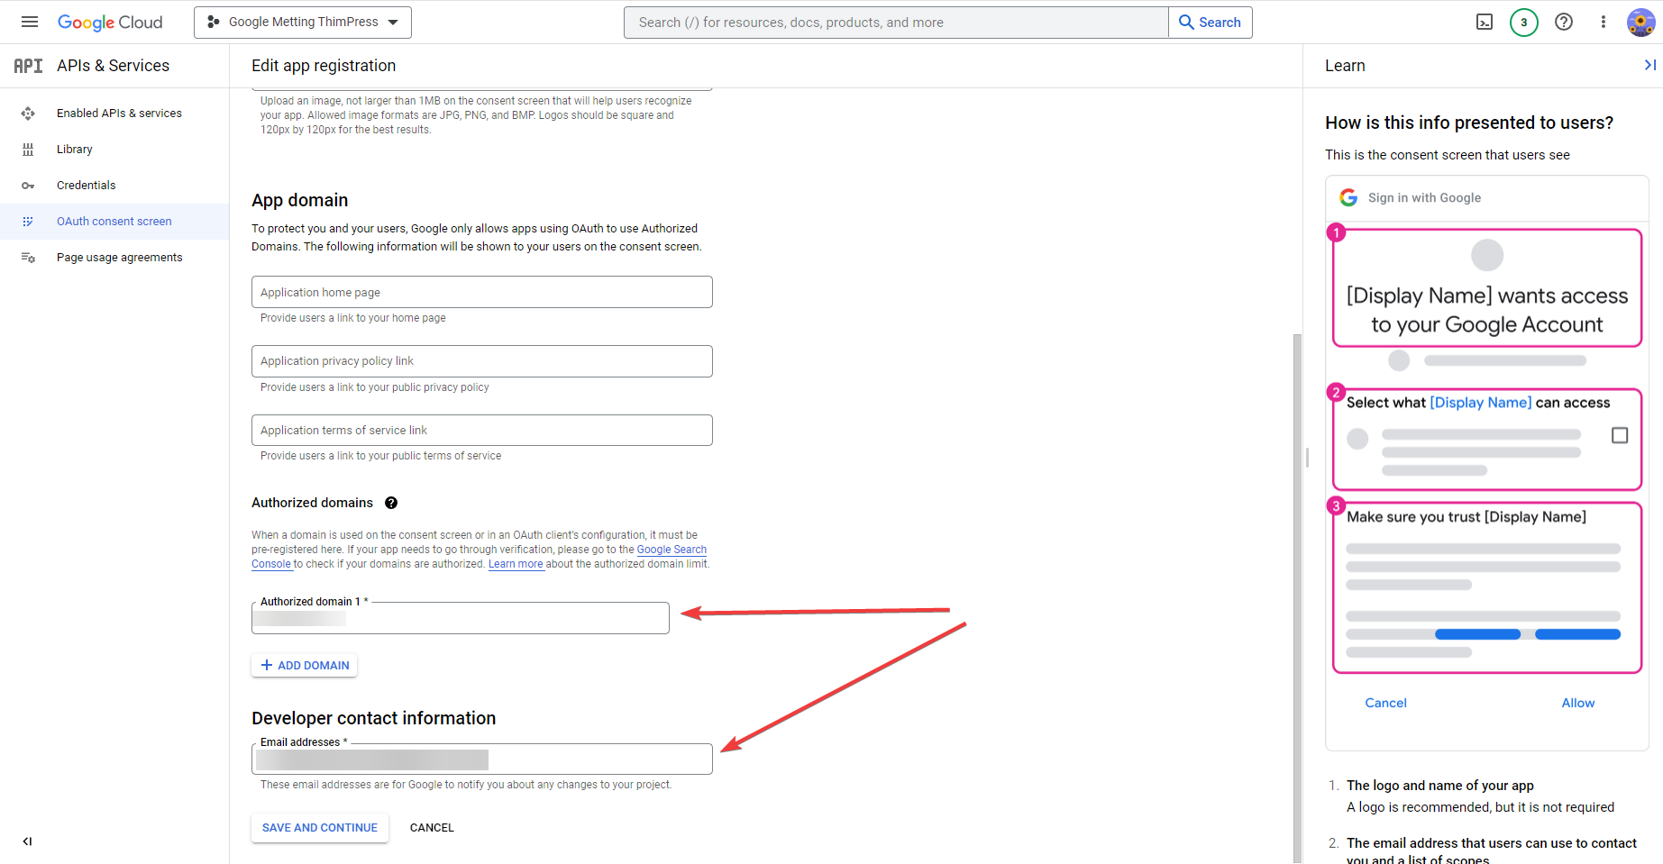Click the Application terms of service link field
Image resolution: width=1663 pixels, height=864 pixels.
coord(482,431)
